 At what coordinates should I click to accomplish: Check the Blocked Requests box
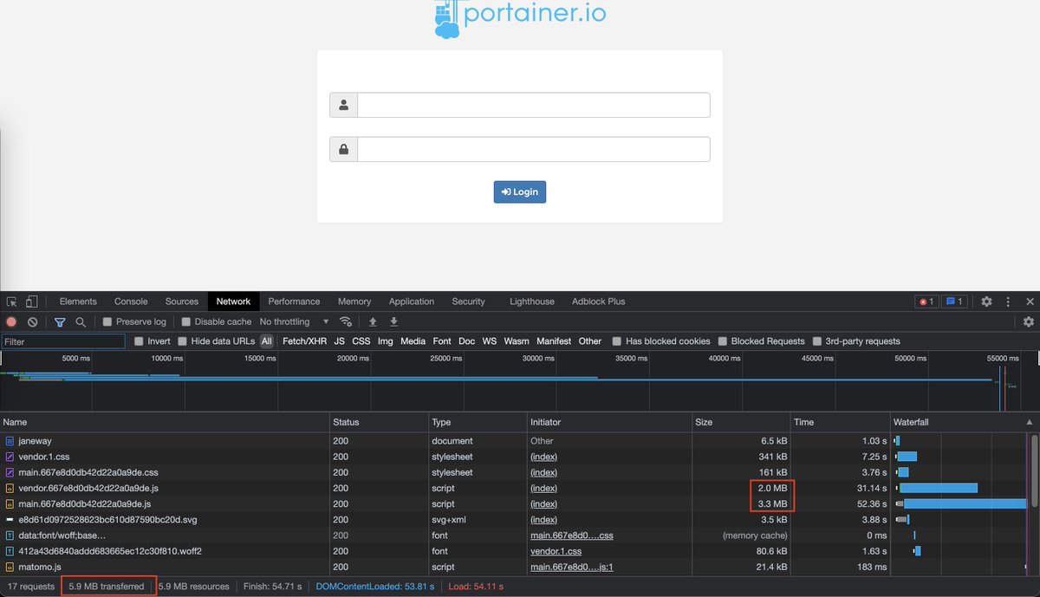click(x=723, y=341)
